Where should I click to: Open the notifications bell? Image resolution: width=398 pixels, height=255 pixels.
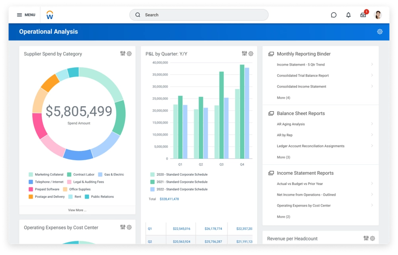tap(348, 15)
